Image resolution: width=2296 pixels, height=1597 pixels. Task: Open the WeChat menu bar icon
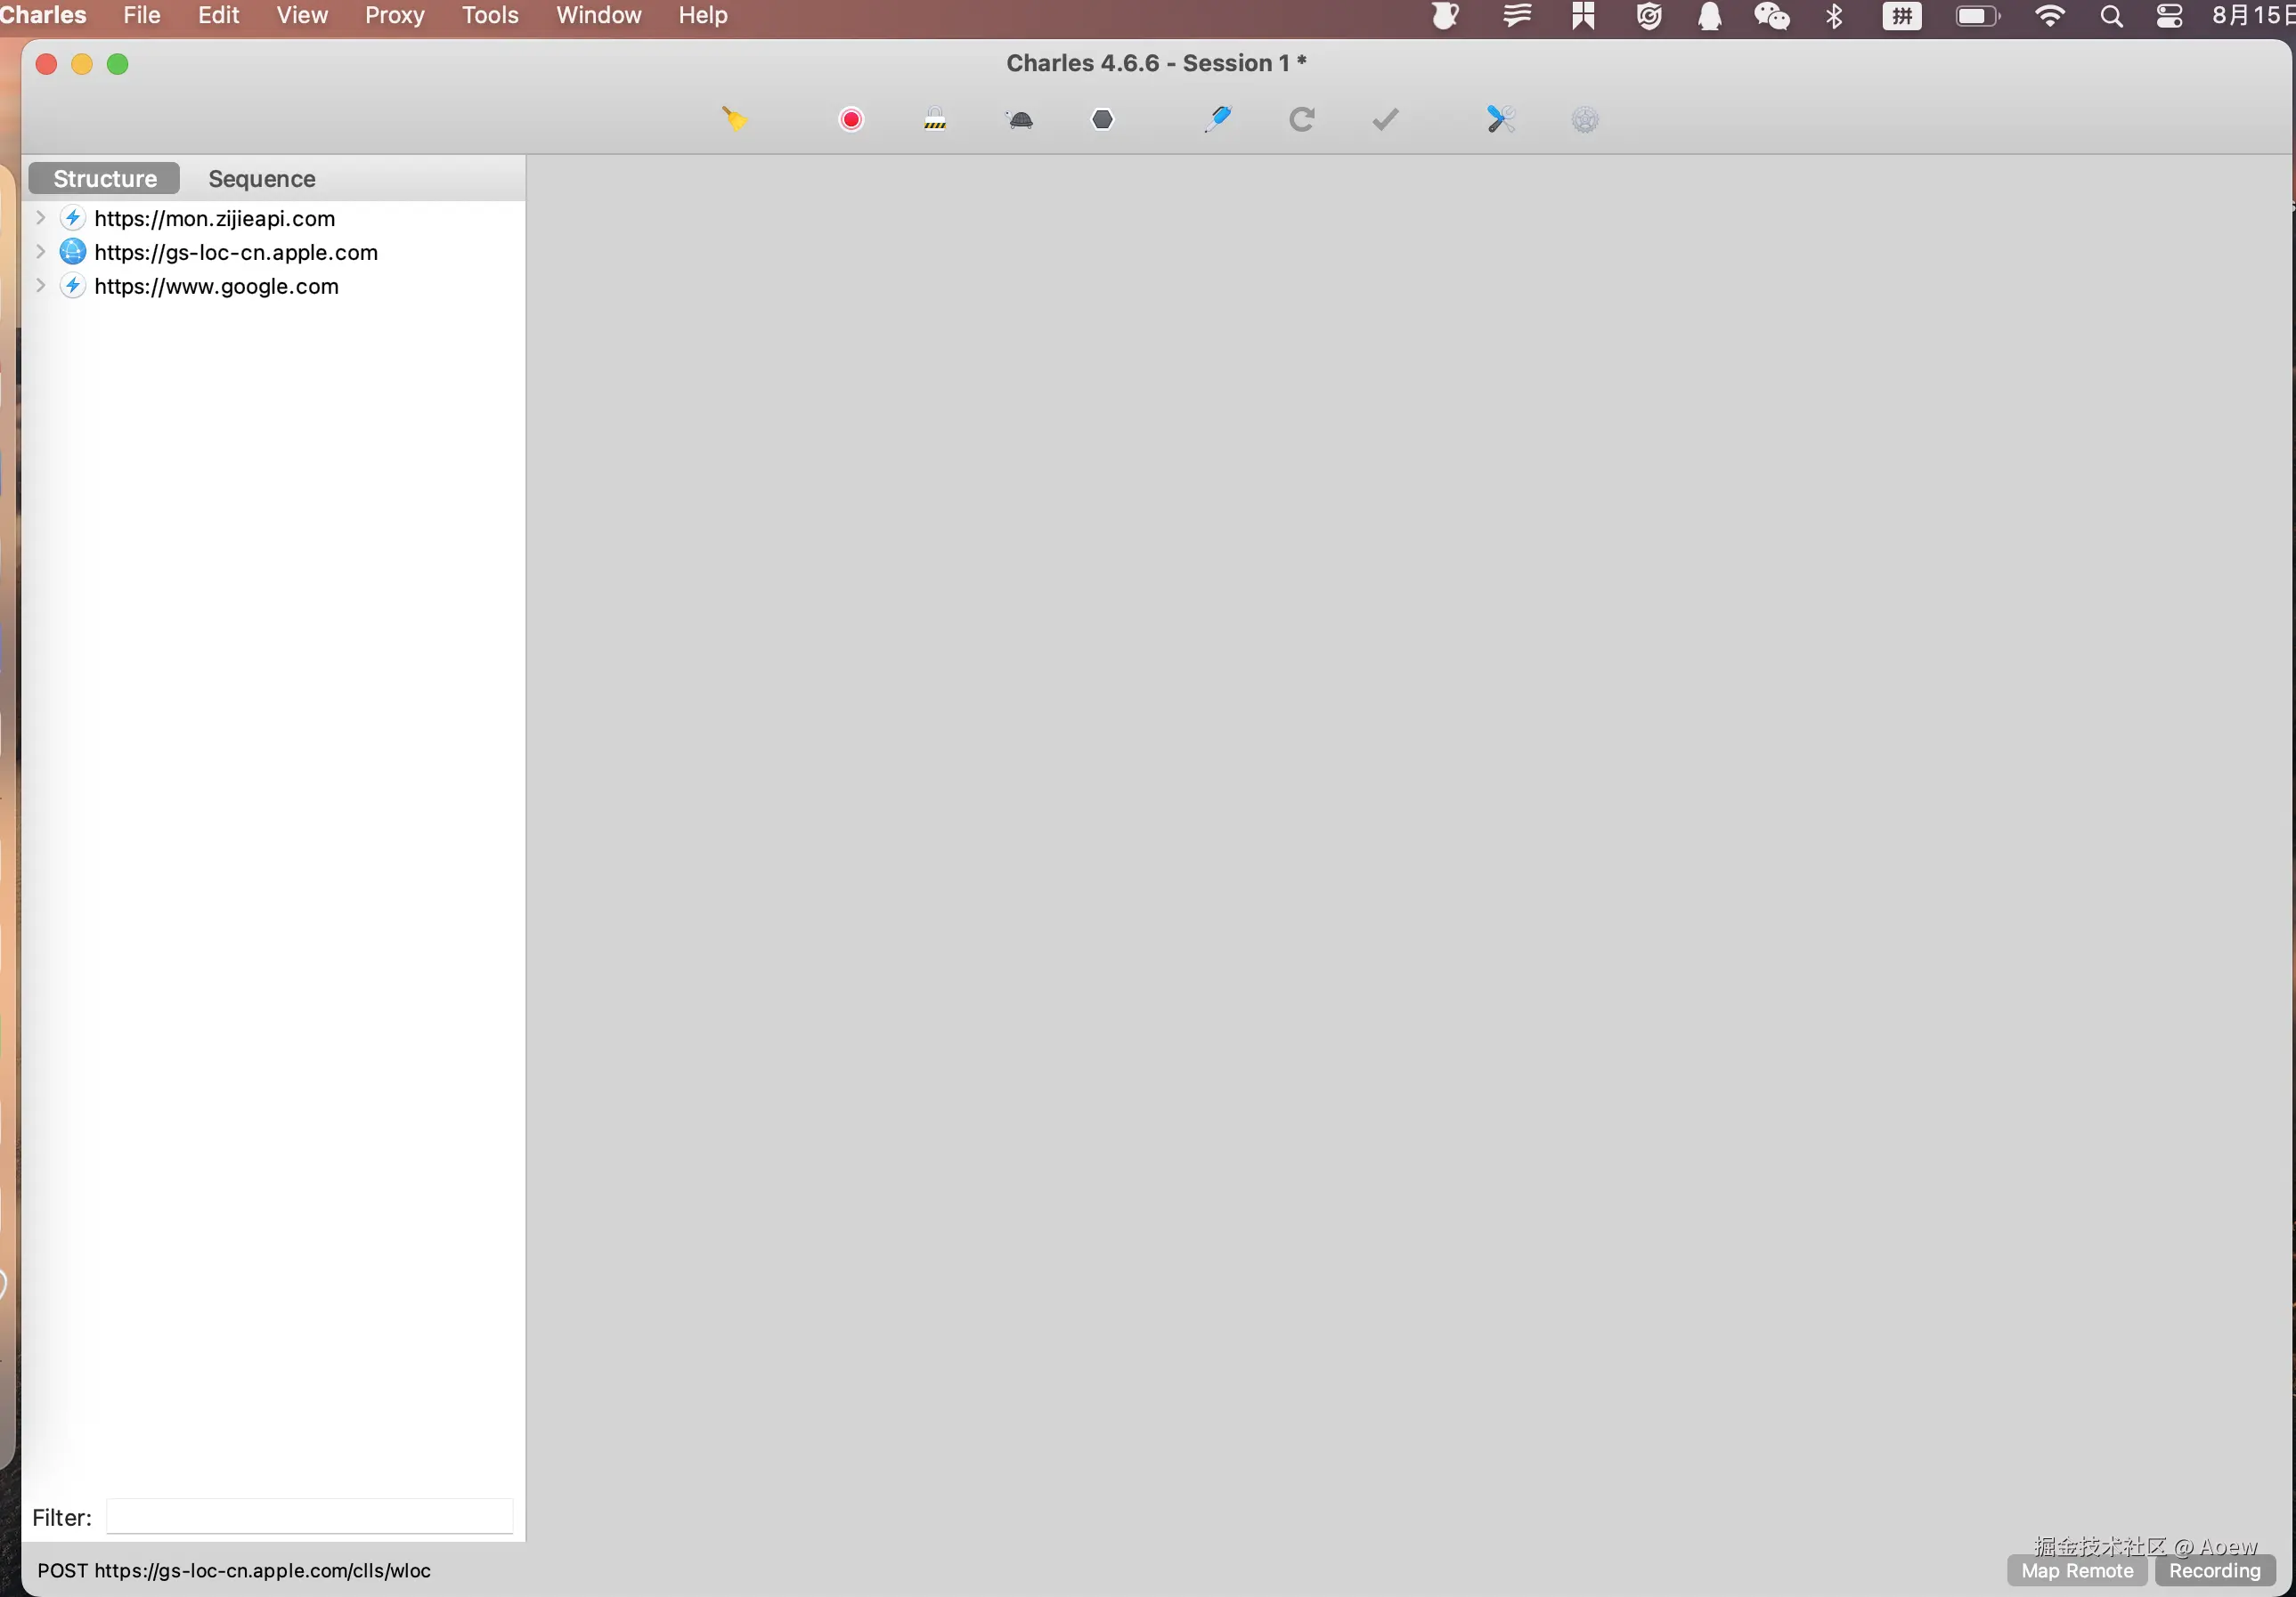tap(1771, 16)
